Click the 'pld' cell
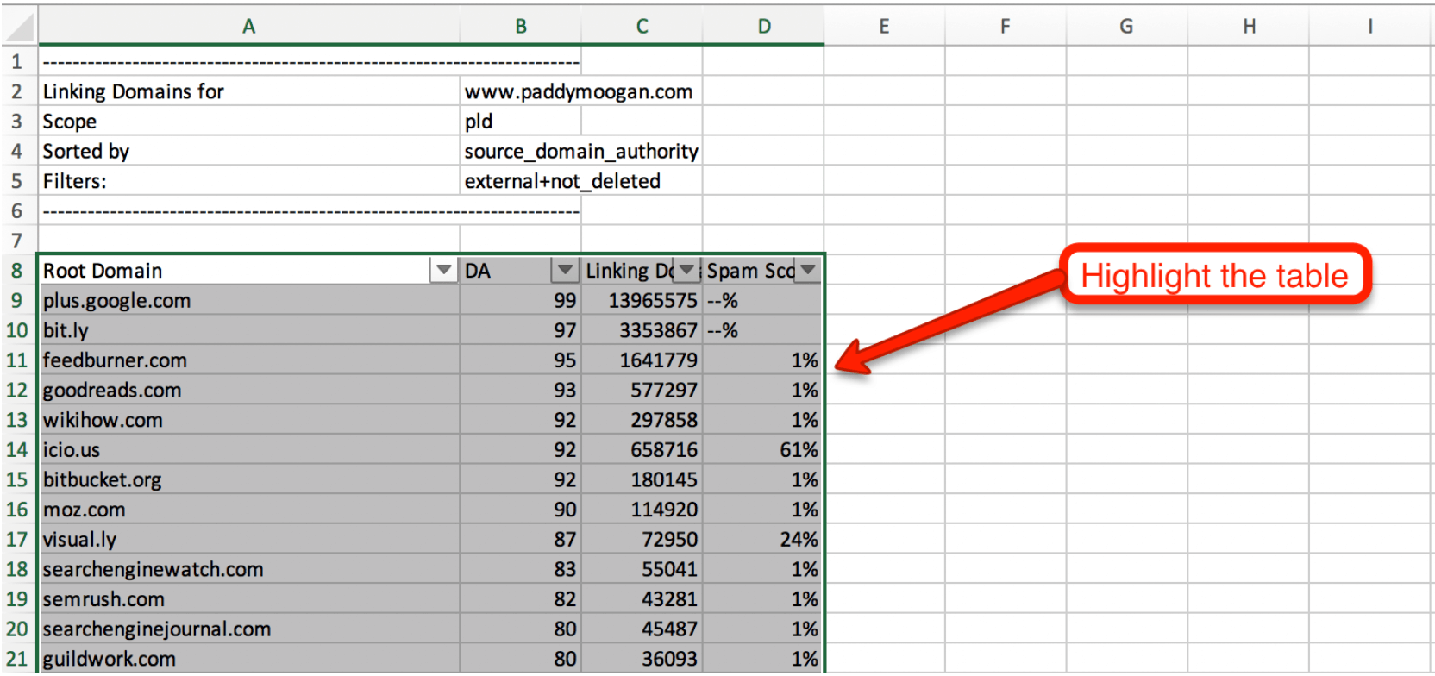This screenshot has width=1435, height=676. coord(521,122)
